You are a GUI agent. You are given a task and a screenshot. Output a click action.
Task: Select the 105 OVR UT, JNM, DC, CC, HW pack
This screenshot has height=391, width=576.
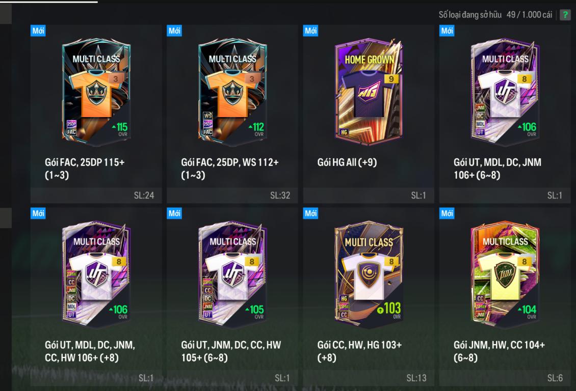coord(232,297)
